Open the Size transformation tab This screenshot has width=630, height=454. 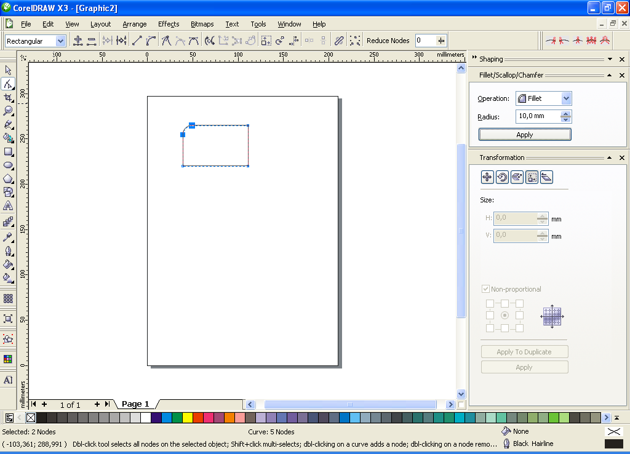[532, 177]
